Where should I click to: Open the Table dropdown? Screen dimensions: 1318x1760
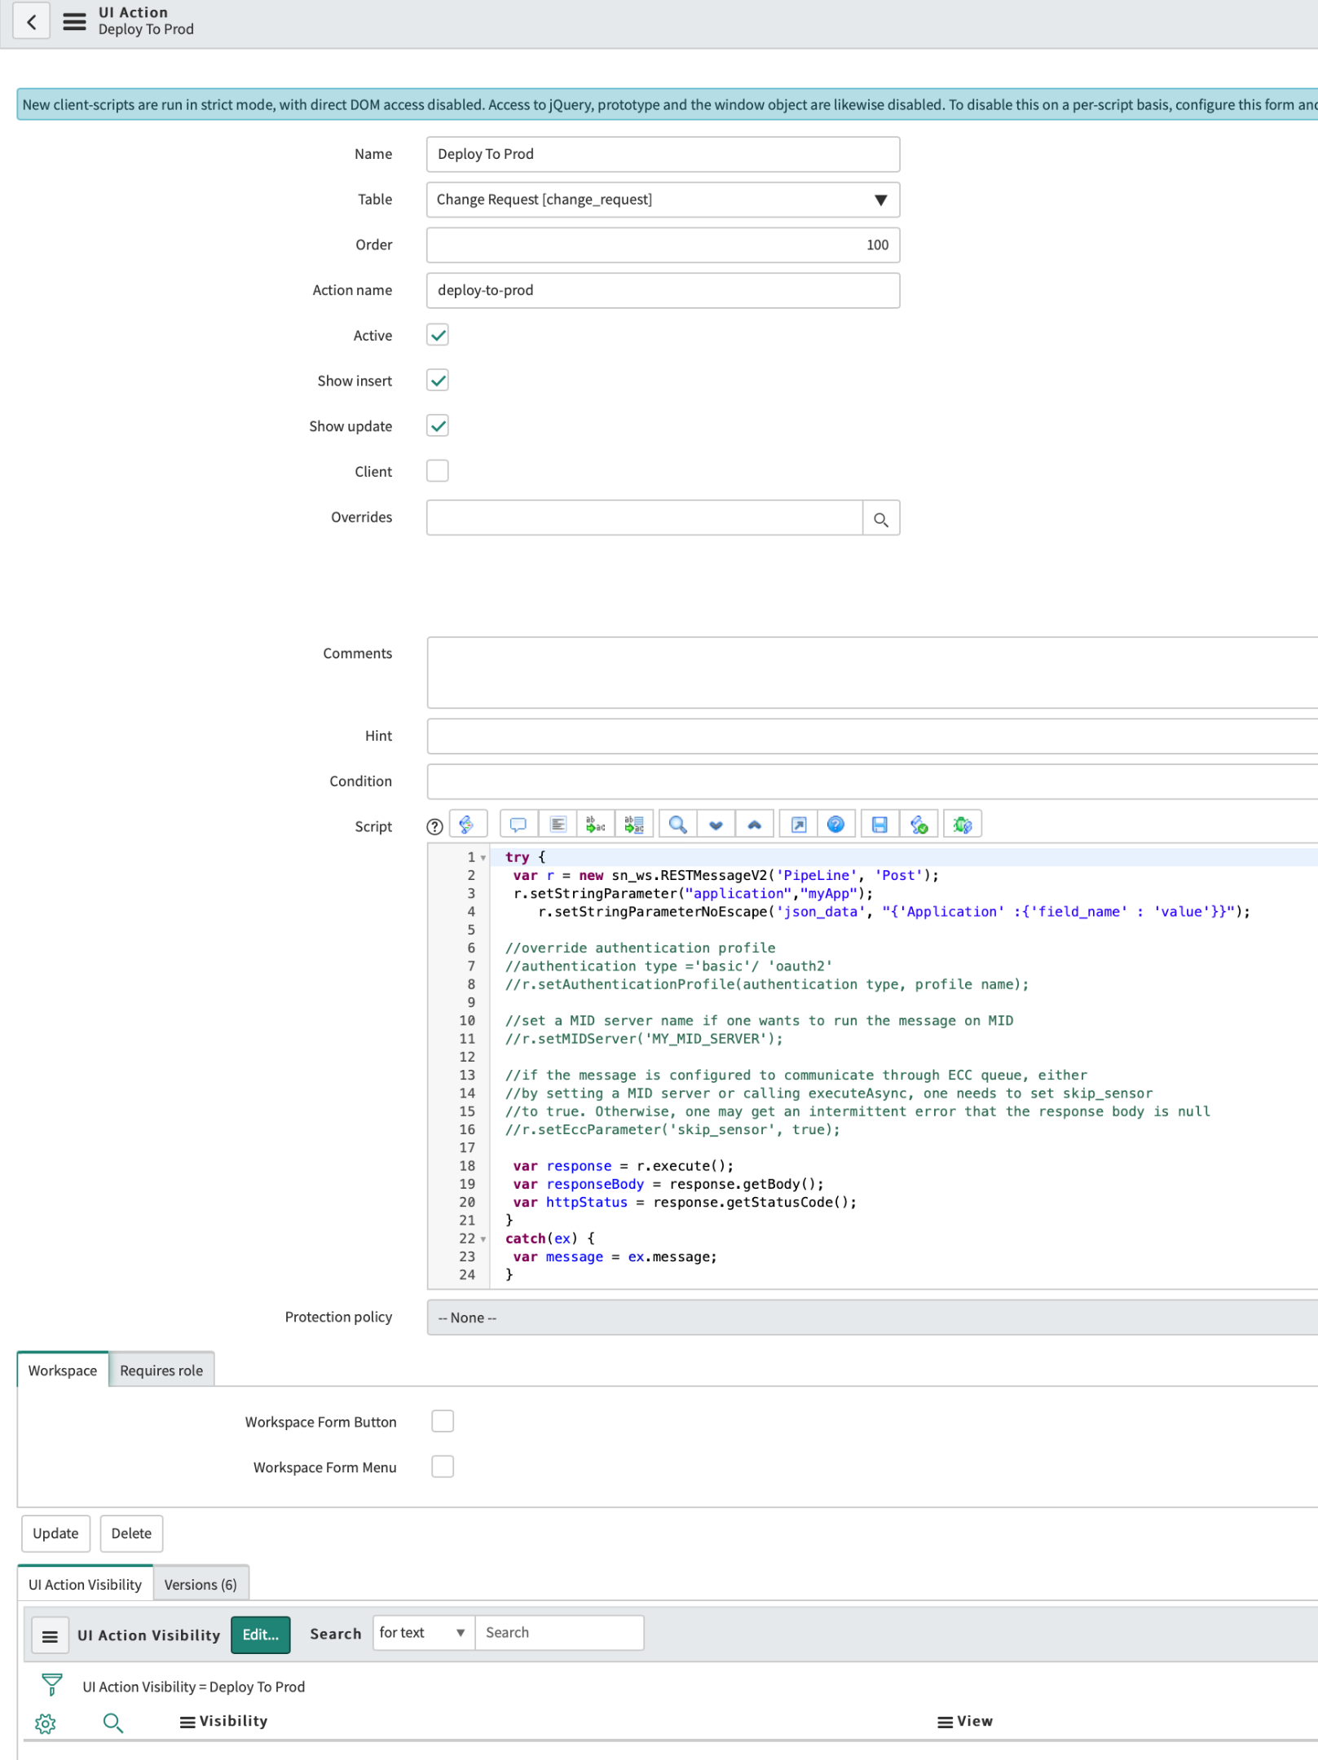[662, 200]
